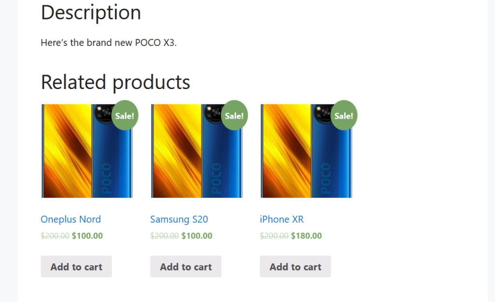Viewport: 495px width, 302px height.
Task: Open the Oneplus Nord product link
Action: [71, 219]
